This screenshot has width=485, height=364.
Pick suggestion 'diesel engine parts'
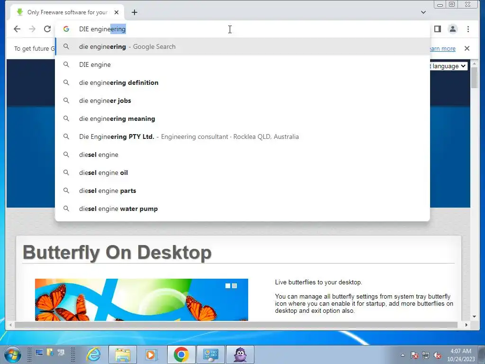242,191
